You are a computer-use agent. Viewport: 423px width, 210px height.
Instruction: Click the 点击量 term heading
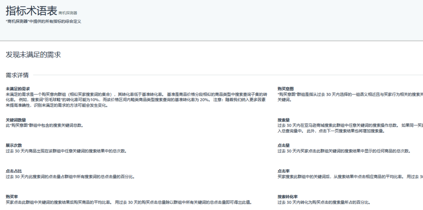tap(284, 145)
